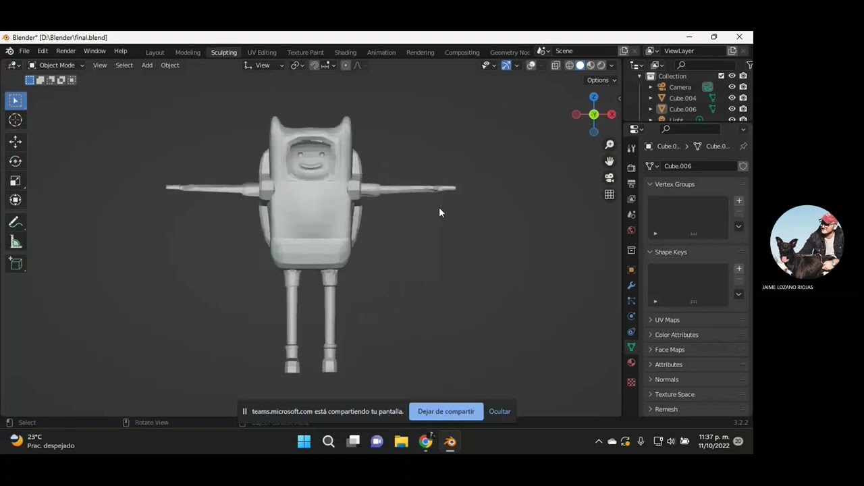Image resolution: width=864 pixels, height=486 pixels.
Task: Select the Measure tool
Action: coord(16,242)
